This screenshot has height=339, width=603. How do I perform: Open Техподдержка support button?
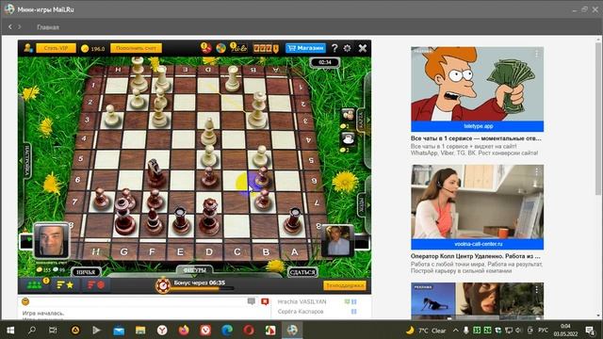click(344, 285)
